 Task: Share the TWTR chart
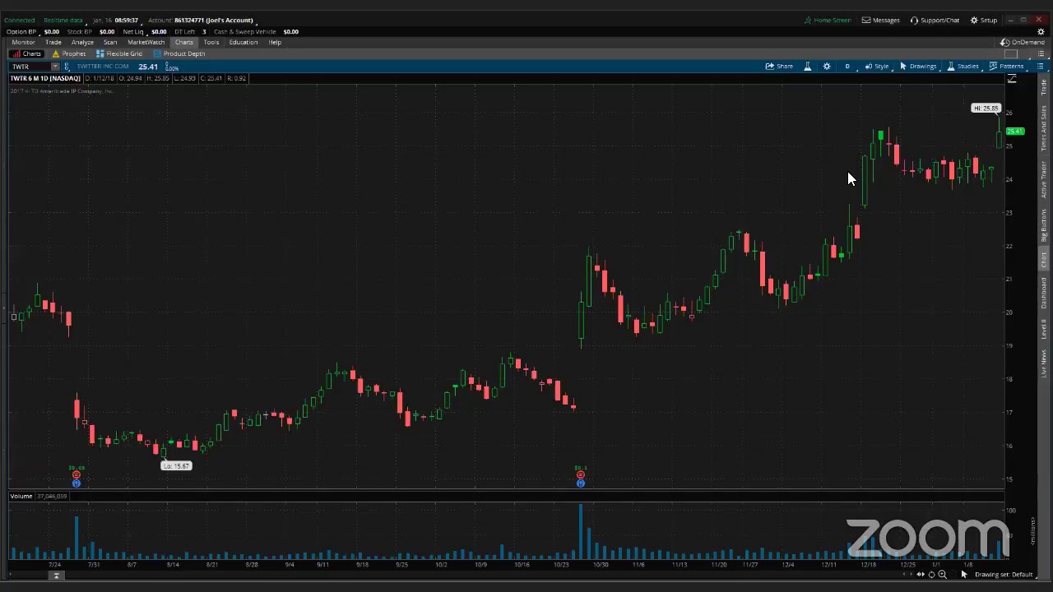pyautogui.click(x=779, y=66)
